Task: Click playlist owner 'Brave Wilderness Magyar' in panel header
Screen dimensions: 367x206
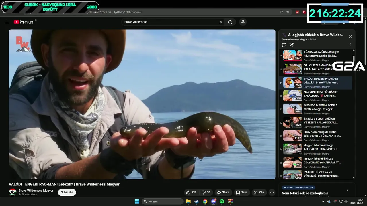Action: (294, 39)
